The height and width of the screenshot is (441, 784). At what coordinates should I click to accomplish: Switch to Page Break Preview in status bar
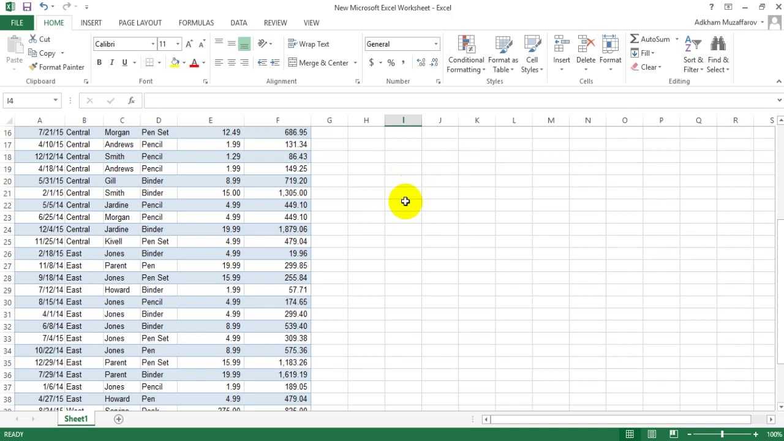click(x=674, y=434)
